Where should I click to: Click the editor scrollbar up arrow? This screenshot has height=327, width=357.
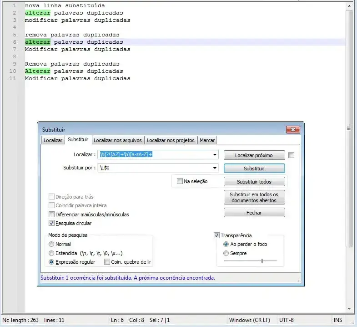349,5
